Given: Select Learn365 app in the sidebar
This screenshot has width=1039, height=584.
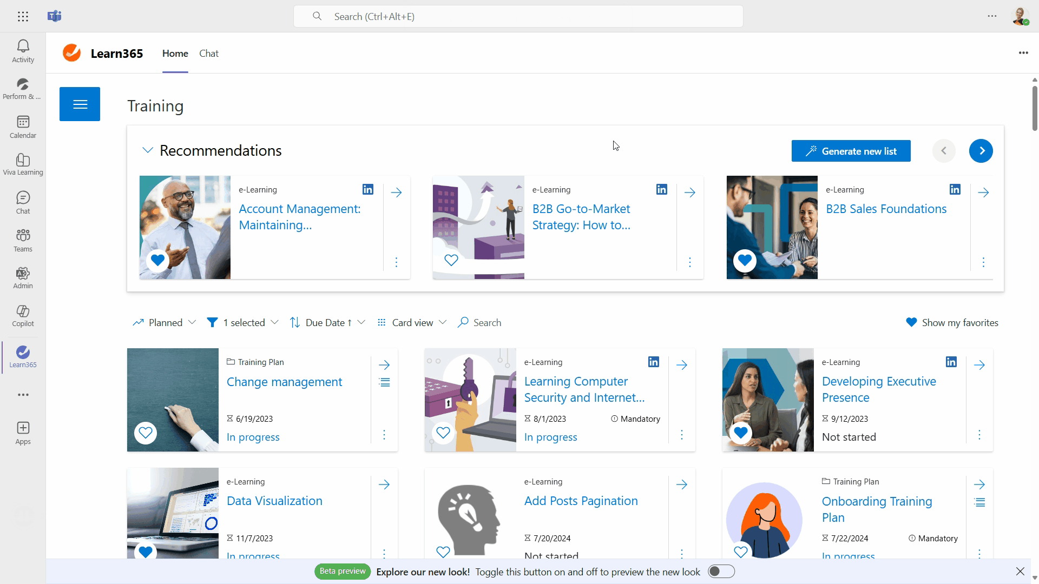Looking at the screenshot, I should (x=23, y=357).
